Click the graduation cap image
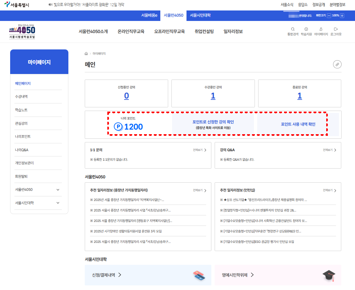355x290 pixels. 329,276
